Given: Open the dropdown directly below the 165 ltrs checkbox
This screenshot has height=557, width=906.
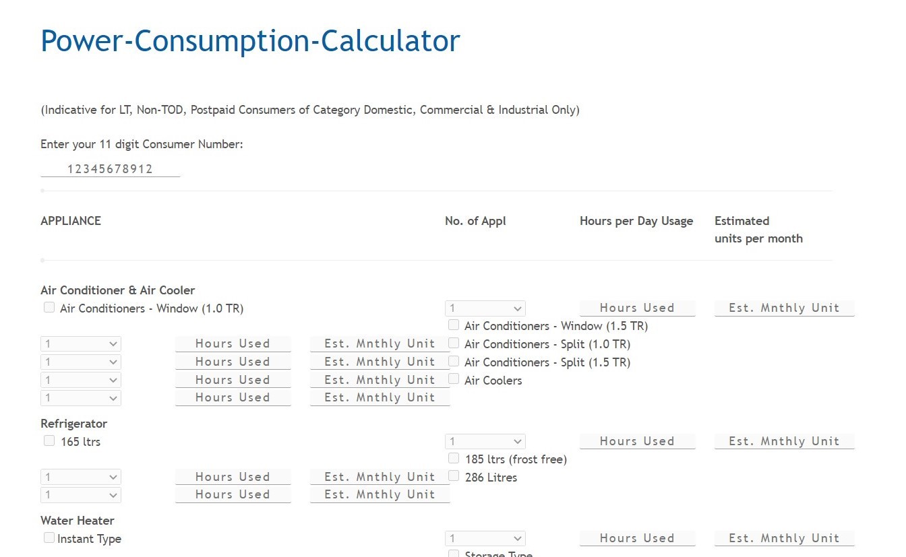Looking at the screenshot, I should 80,477.
